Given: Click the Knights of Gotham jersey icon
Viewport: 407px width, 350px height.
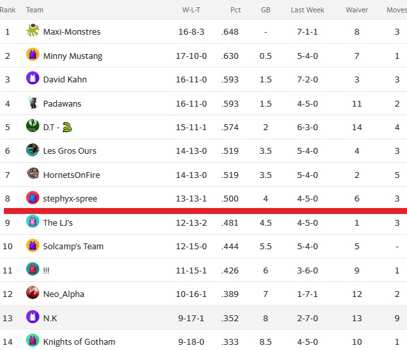Looking at the screenshot, I should click(33, 340).
